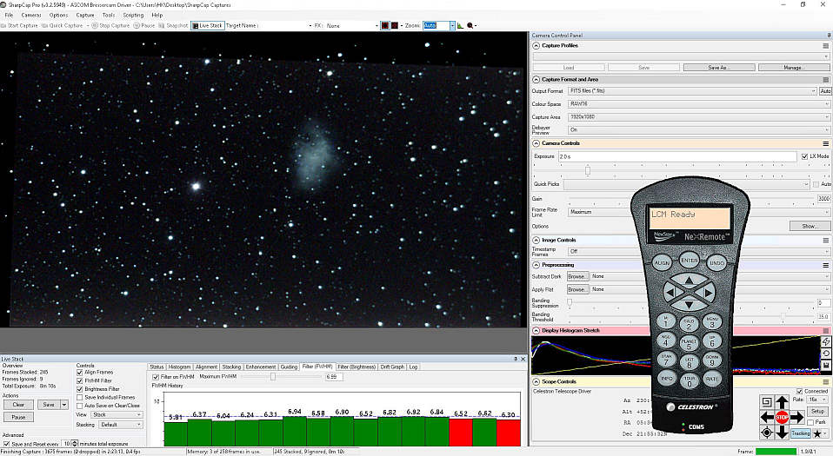Screen dimensions: 833x456
Task: Click the auto-stretch lightning icon beside histogram
Action: (826, 341)
